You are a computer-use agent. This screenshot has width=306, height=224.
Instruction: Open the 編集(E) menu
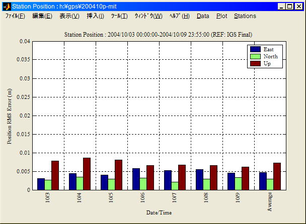[42, 16]
